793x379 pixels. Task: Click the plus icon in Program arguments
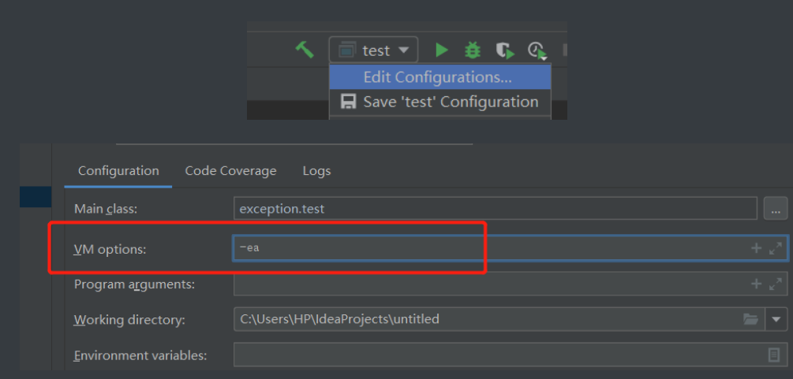click(x=756, y=284)
